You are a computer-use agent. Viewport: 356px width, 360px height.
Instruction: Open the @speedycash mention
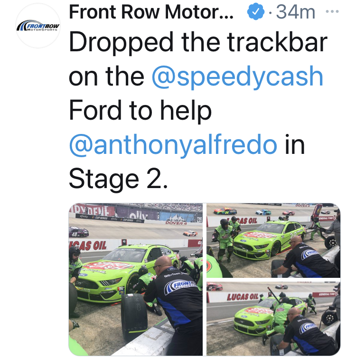(x=237, y=76)
